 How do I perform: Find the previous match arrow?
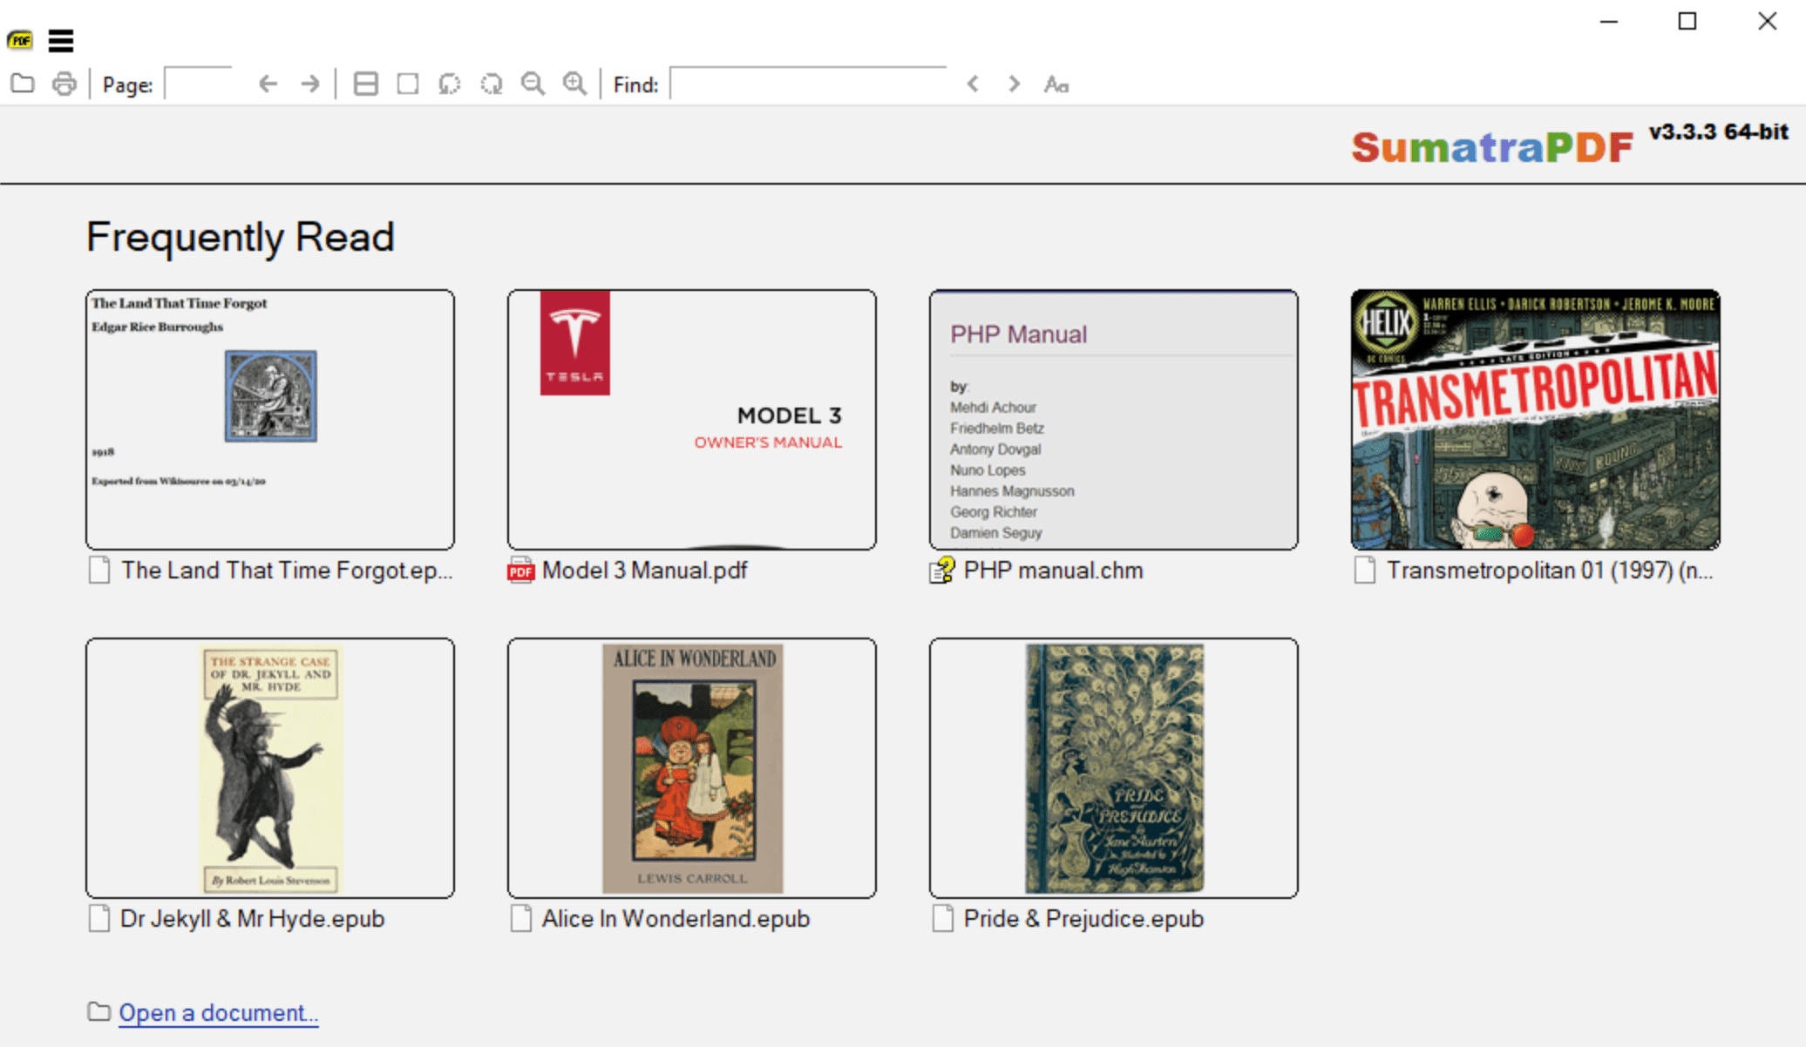pos(973,84)
